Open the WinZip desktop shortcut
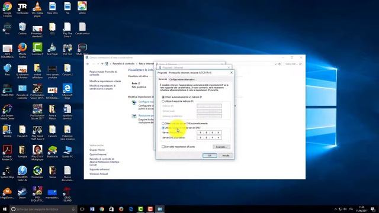The image size is (379, 213). pyautogui.click(x=7, y=131)
